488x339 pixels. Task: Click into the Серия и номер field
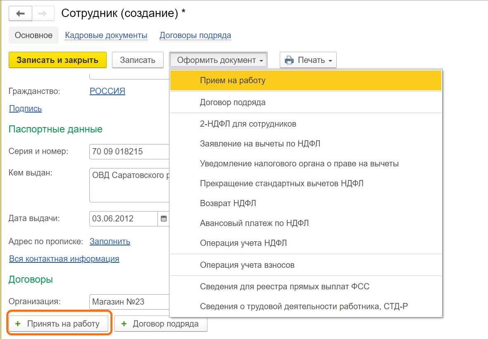point(129,151)
